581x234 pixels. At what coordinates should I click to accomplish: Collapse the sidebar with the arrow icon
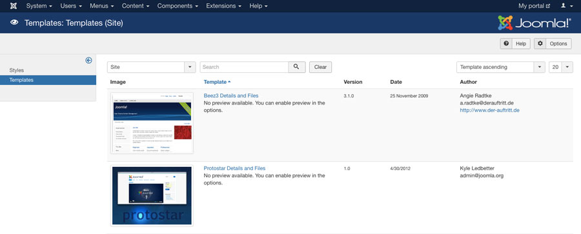[x=88, y=61]
